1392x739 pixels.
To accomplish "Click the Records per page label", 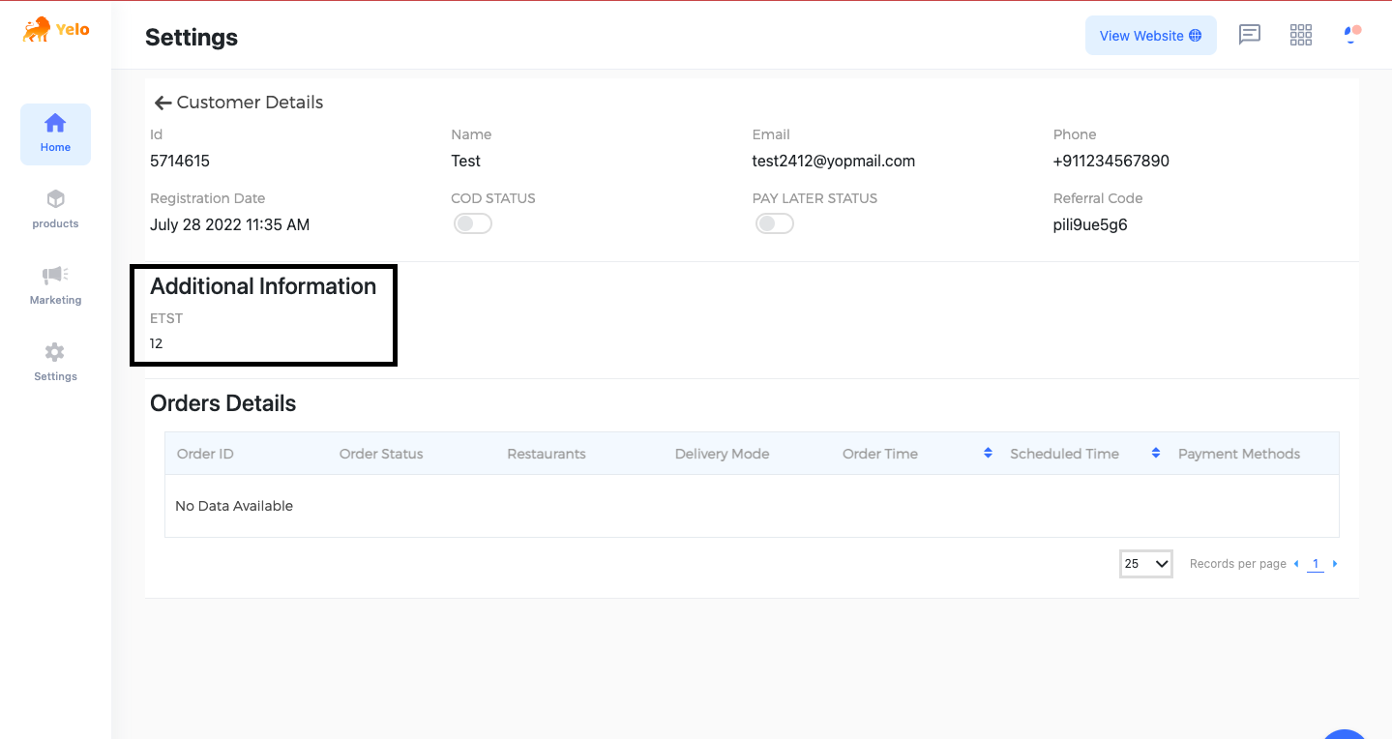I will [x=1238, y=564].
